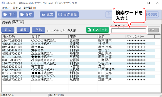This screenshot has width=162, height=97.
Task: Minimize the window
Action: click(x=140, y=3)
